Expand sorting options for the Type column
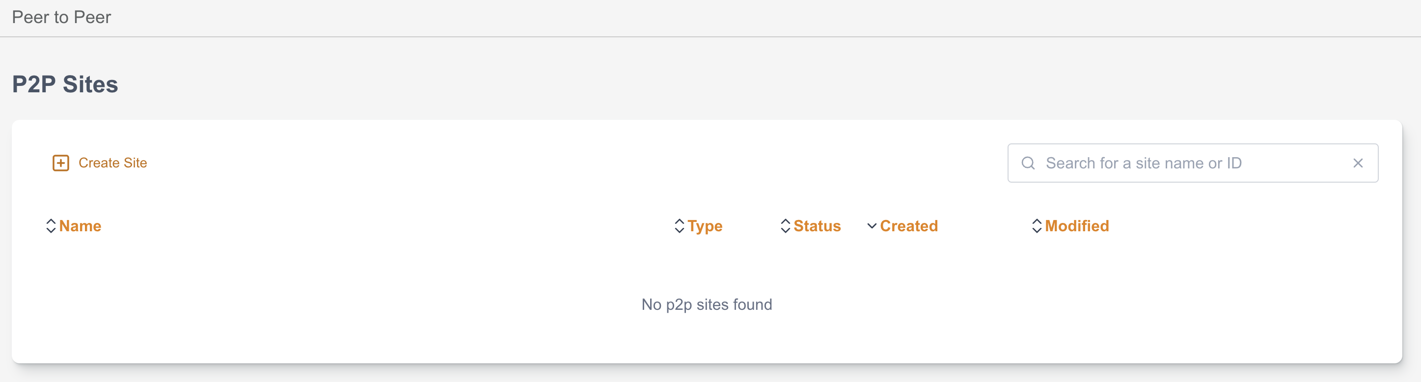This screenshot has height=382, width=1421. 679,225
